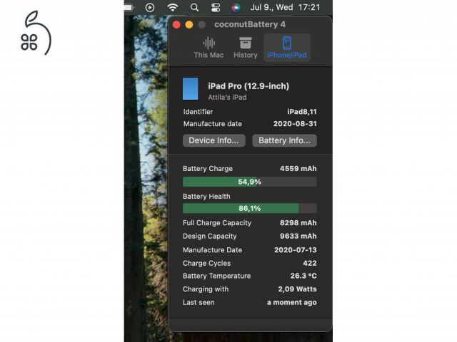Image resolution: width=457 pixels, height=342 pixels.
Task: Click the Now Playing play icon
Action: 150,8
